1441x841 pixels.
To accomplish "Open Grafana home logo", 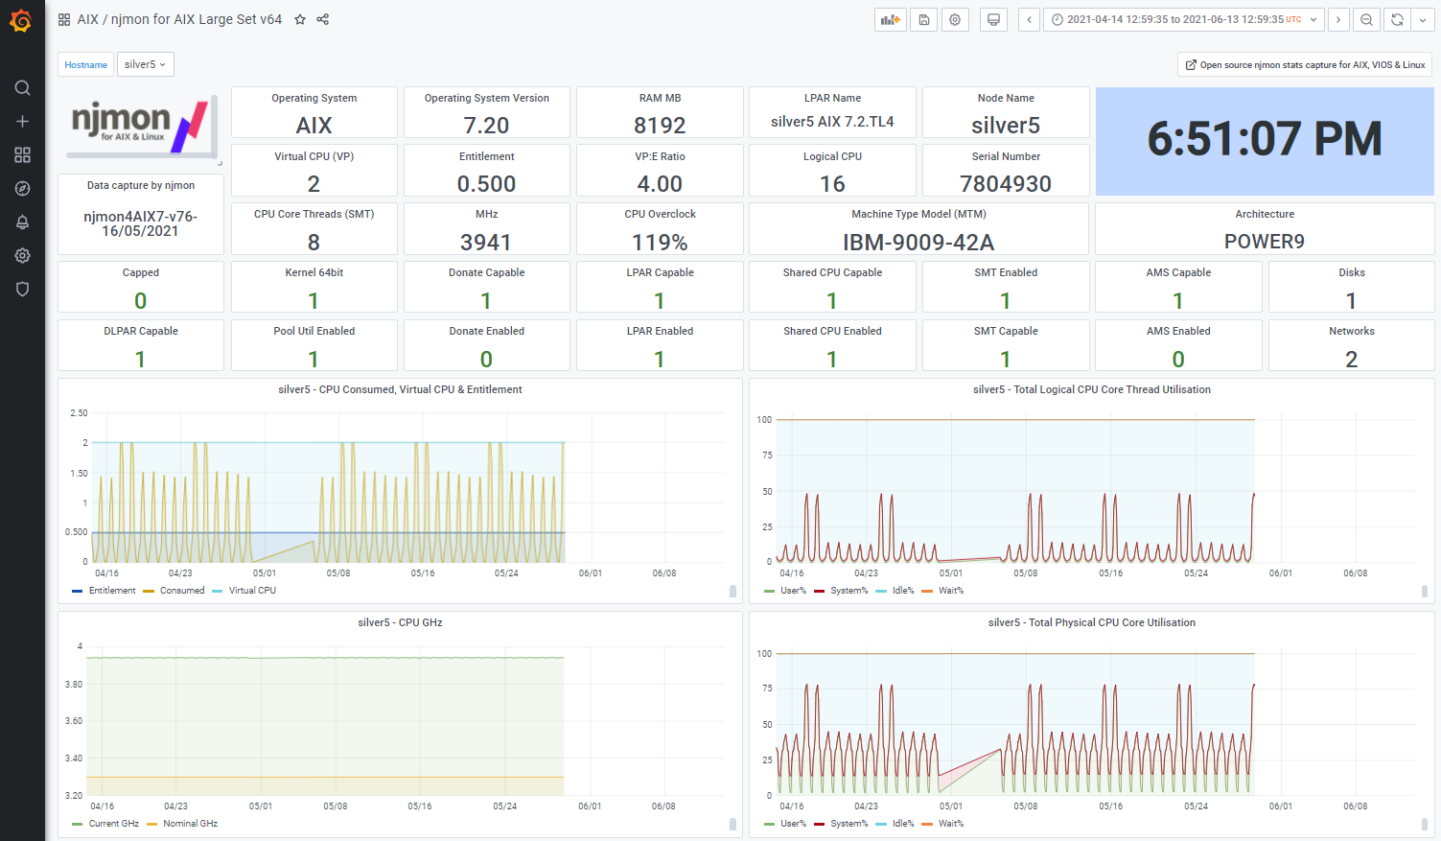I will [x=21, y=20].
